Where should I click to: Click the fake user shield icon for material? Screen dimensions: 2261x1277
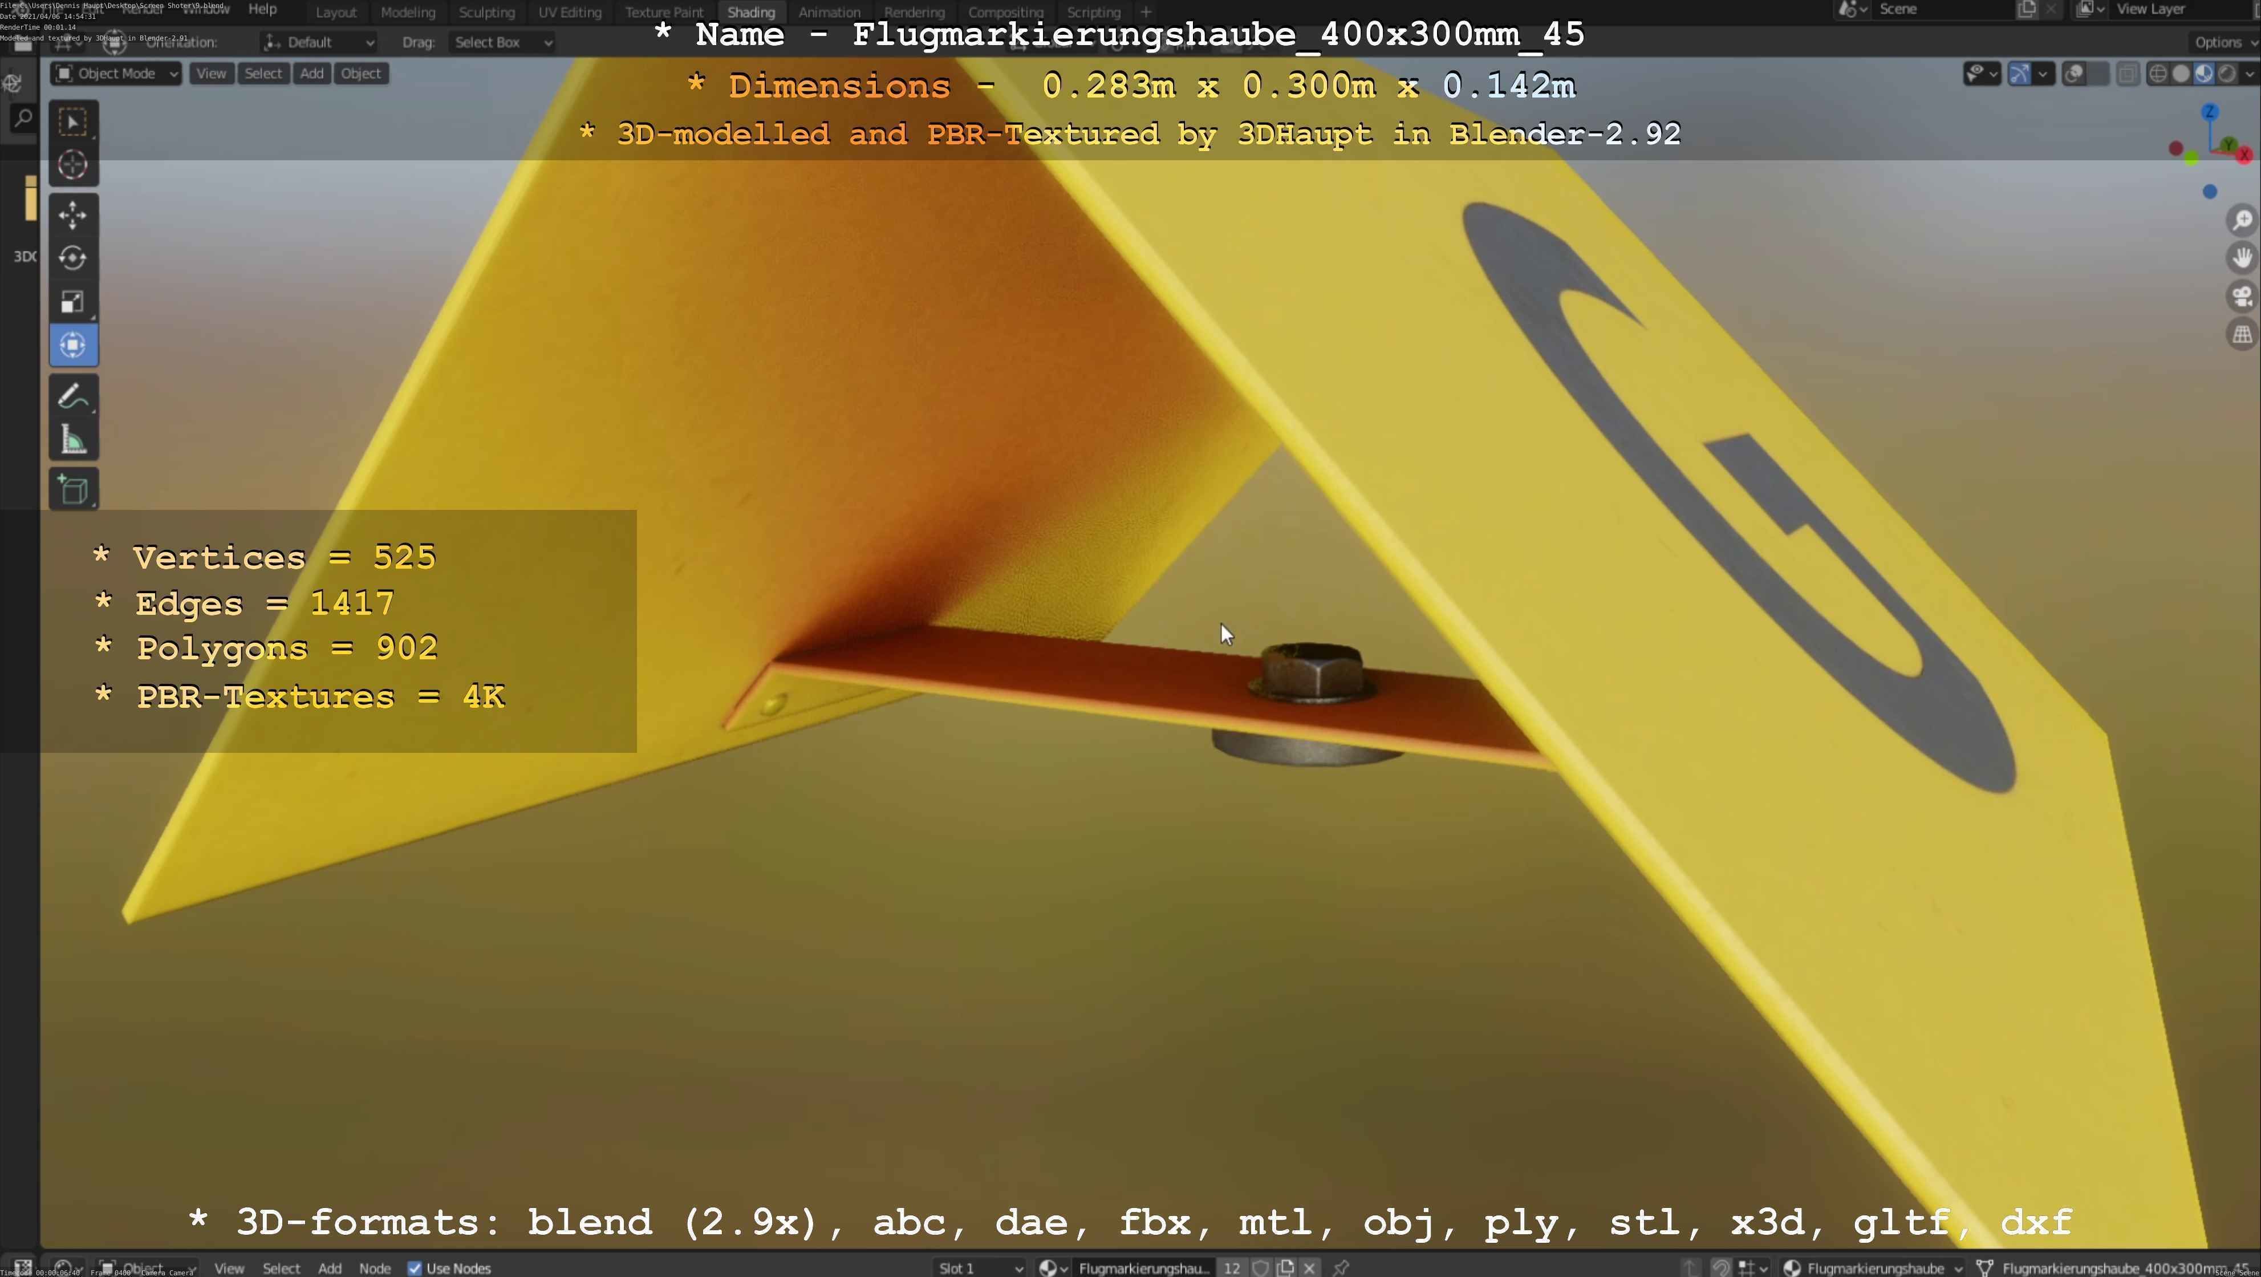tap(1261, 1267)
